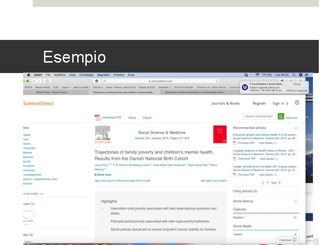Image resolution: width=327 pixels, height=245 pixels.
Task: Click Safari's forward navigation arrow
Action: (x=39, y=81)
